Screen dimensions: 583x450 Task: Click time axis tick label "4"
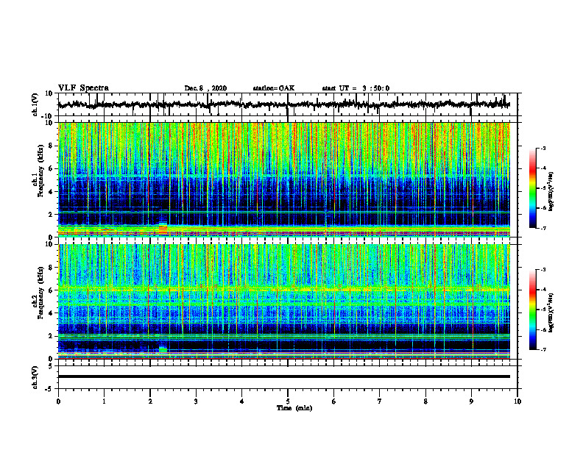point(241,401)
